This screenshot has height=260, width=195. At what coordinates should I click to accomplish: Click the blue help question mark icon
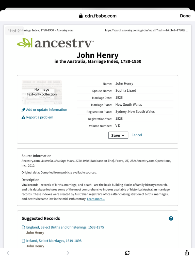point(171,218)
